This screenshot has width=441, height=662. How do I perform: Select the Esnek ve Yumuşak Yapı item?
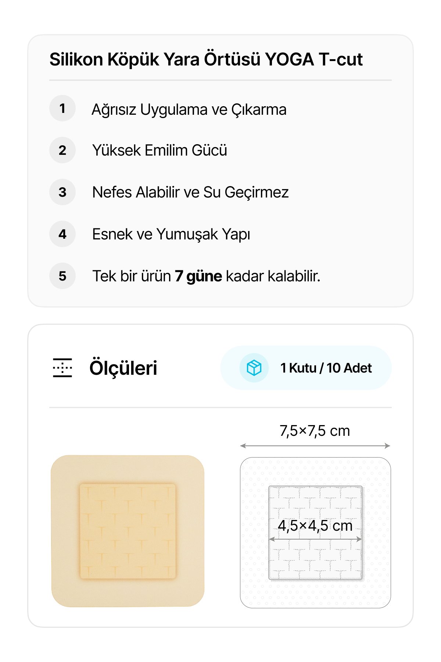(171, 234)
